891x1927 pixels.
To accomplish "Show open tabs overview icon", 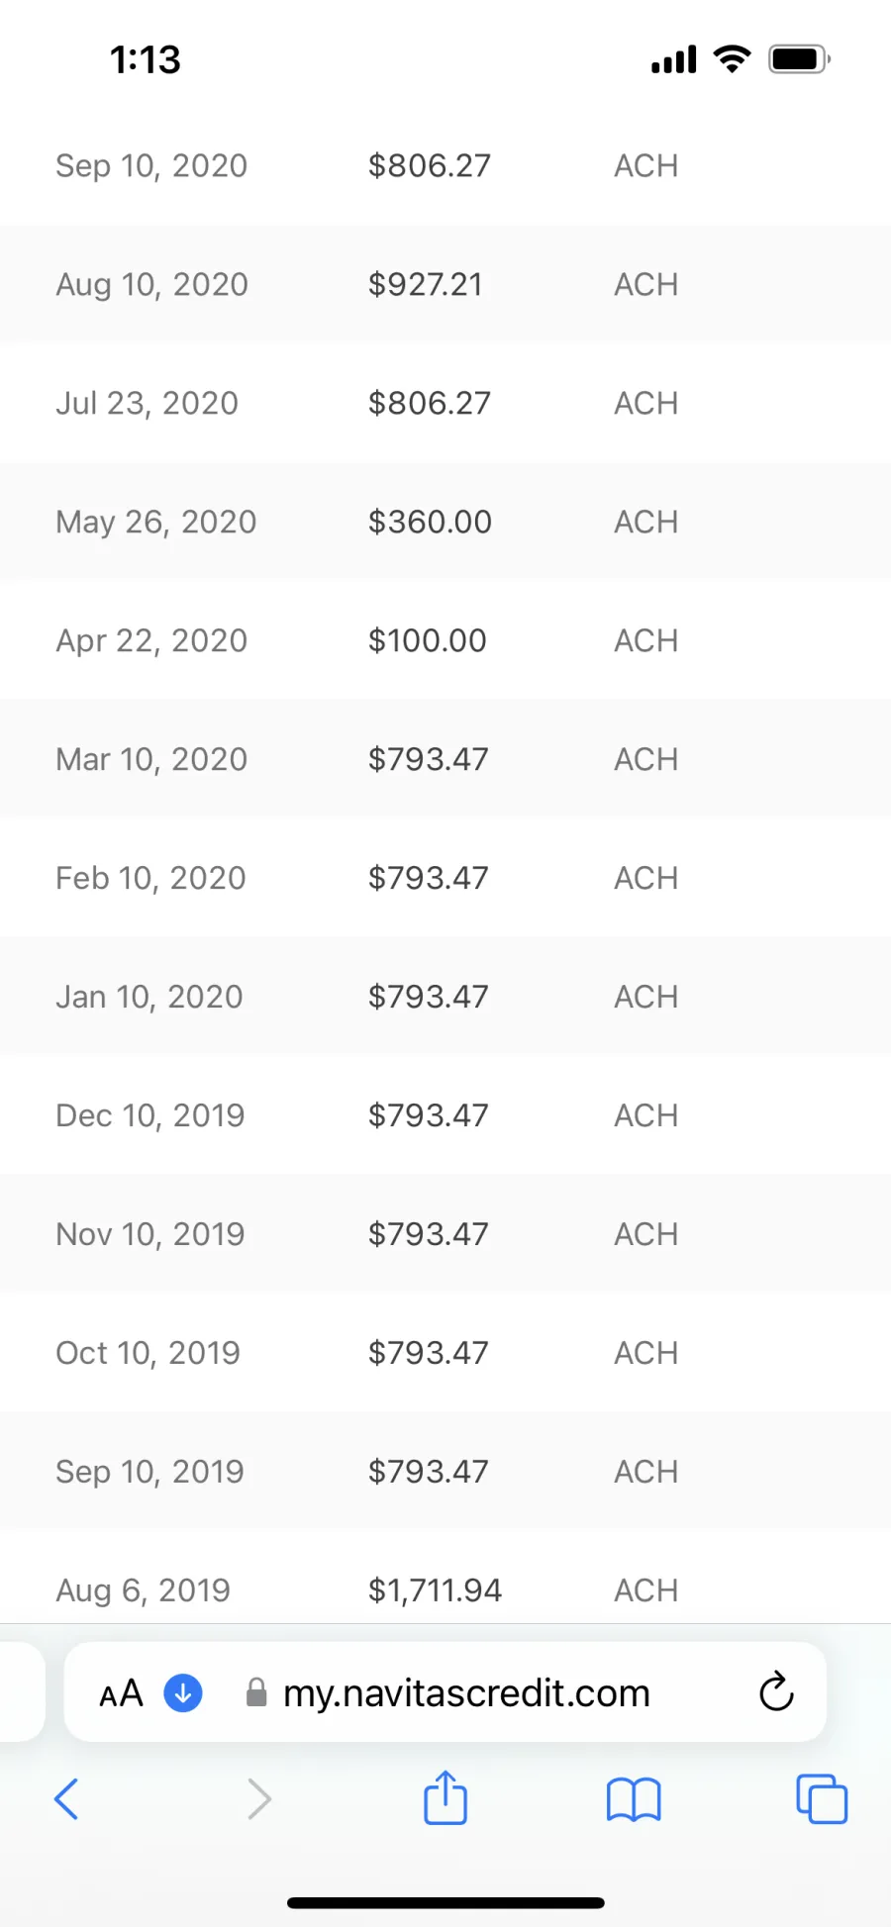I will coord(822,1798).
